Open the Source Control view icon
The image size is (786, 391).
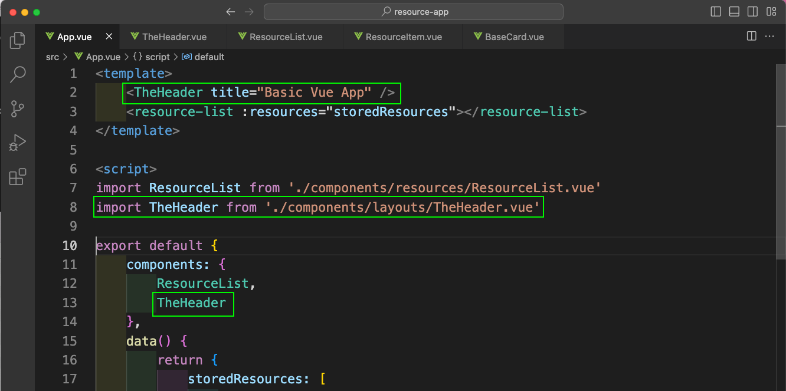pos(18,109)
